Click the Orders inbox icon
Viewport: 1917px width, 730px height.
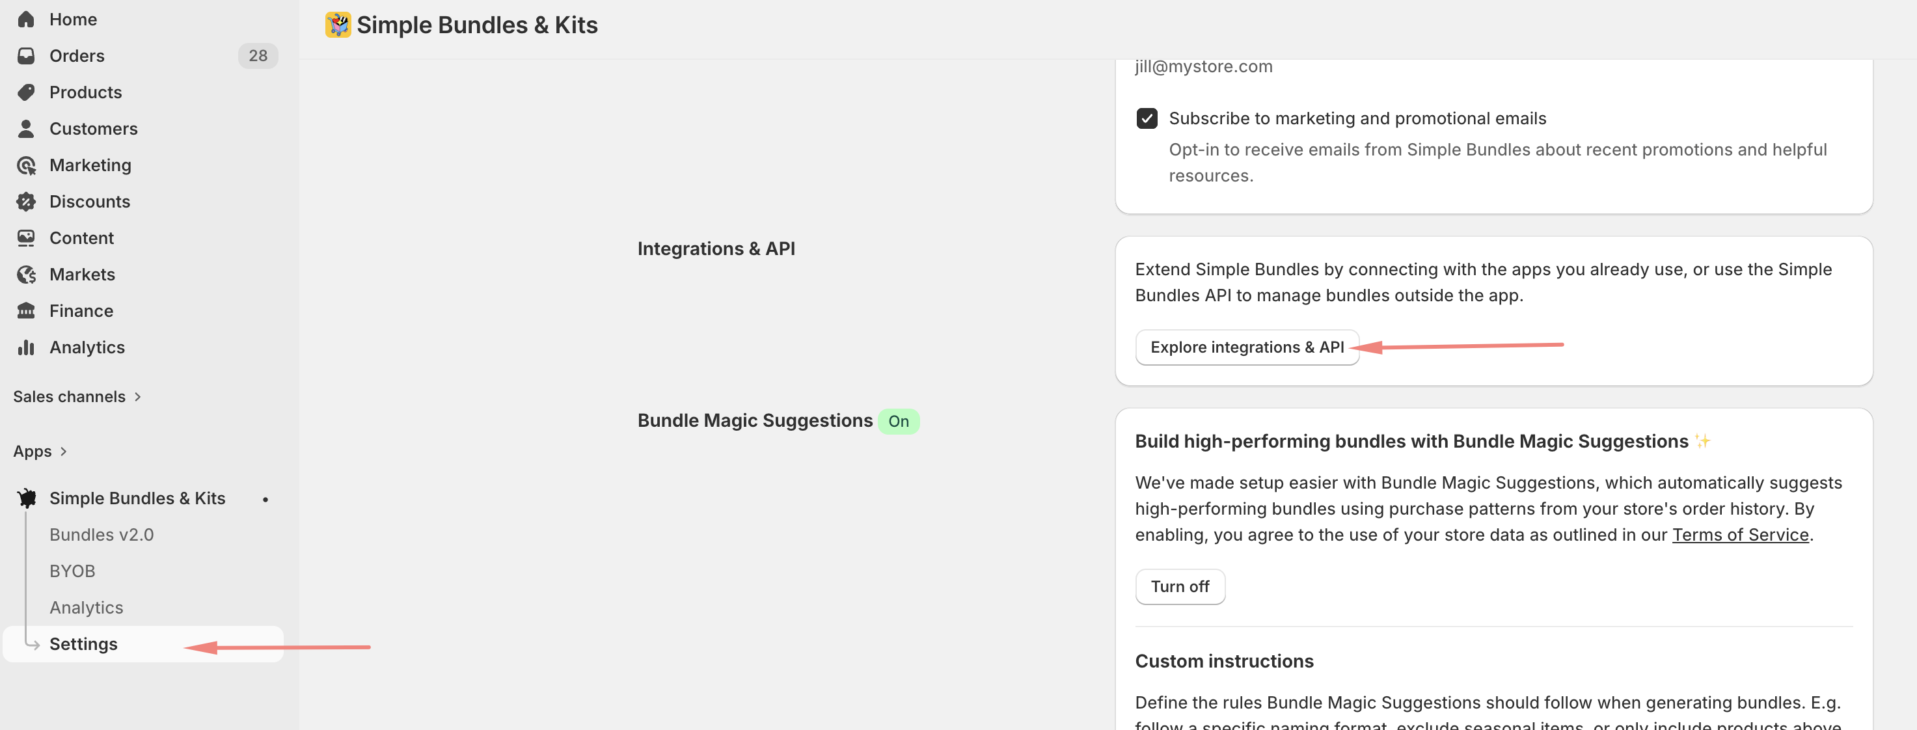26,56
